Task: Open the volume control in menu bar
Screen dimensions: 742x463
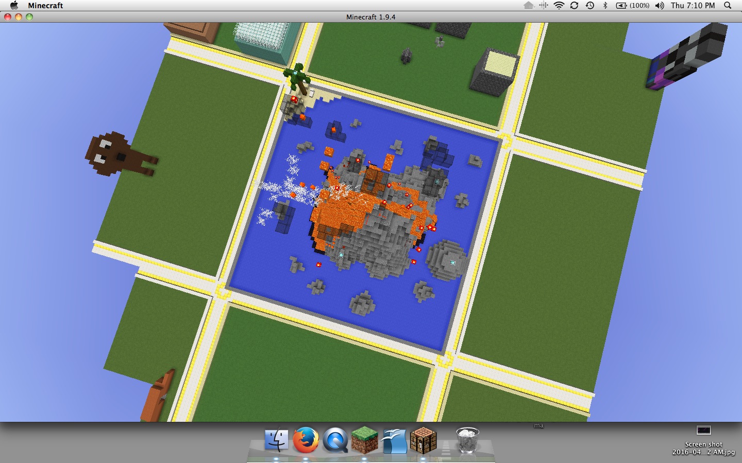Action: [x=660, y=5]
